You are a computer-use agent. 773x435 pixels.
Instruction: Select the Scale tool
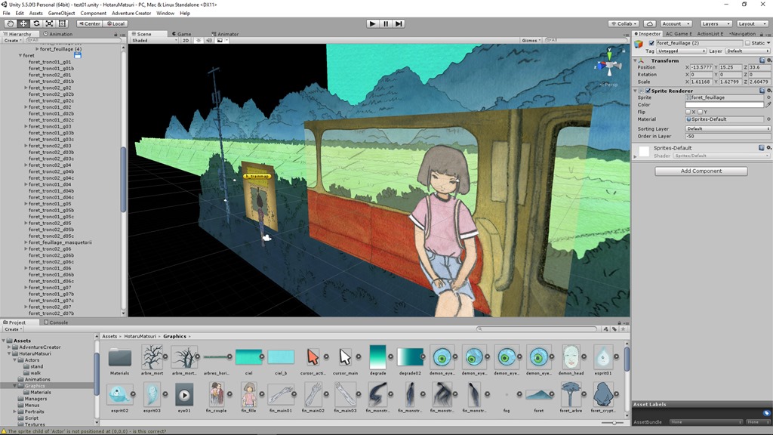point(49,23)
